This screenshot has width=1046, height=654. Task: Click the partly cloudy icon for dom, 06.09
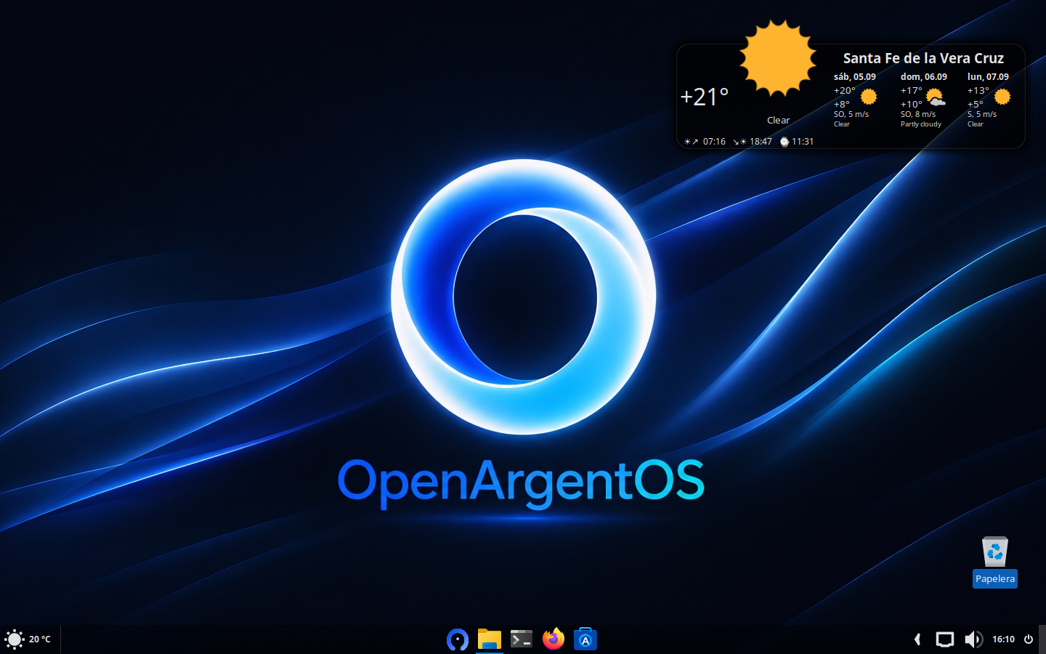pyautogui.click(x=936, y=97)
